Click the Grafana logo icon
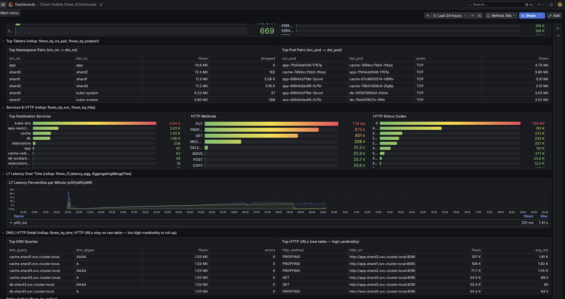This screenshot has width=565, height=299. point(11,5)
